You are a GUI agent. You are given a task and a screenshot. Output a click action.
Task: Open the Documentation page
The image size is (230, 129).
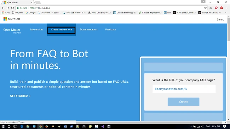coord(88,29)
